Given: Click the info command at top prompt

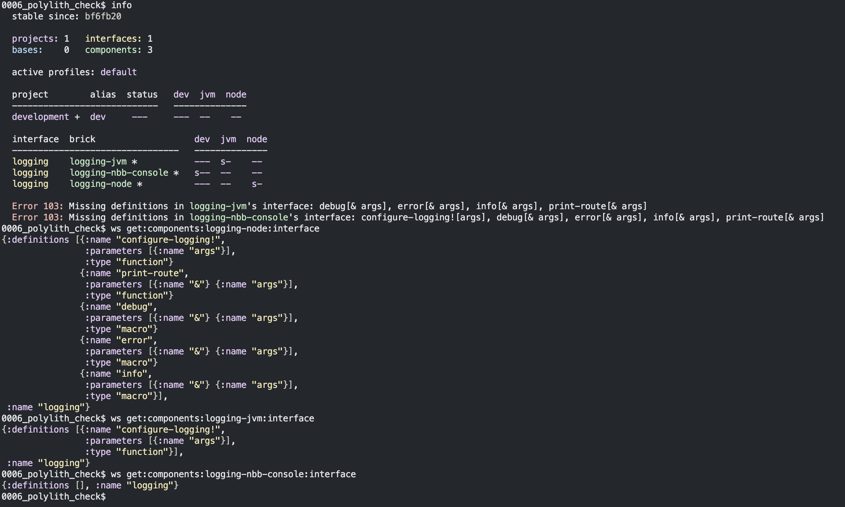Looking at the screenshot, I should 123,5.
